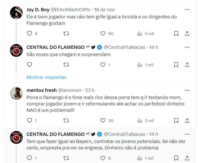Image resolution: width=198 pixels, height=163 pixels.
Task: Like mentos fresh's tweet
Action: [x=103, y=121]
